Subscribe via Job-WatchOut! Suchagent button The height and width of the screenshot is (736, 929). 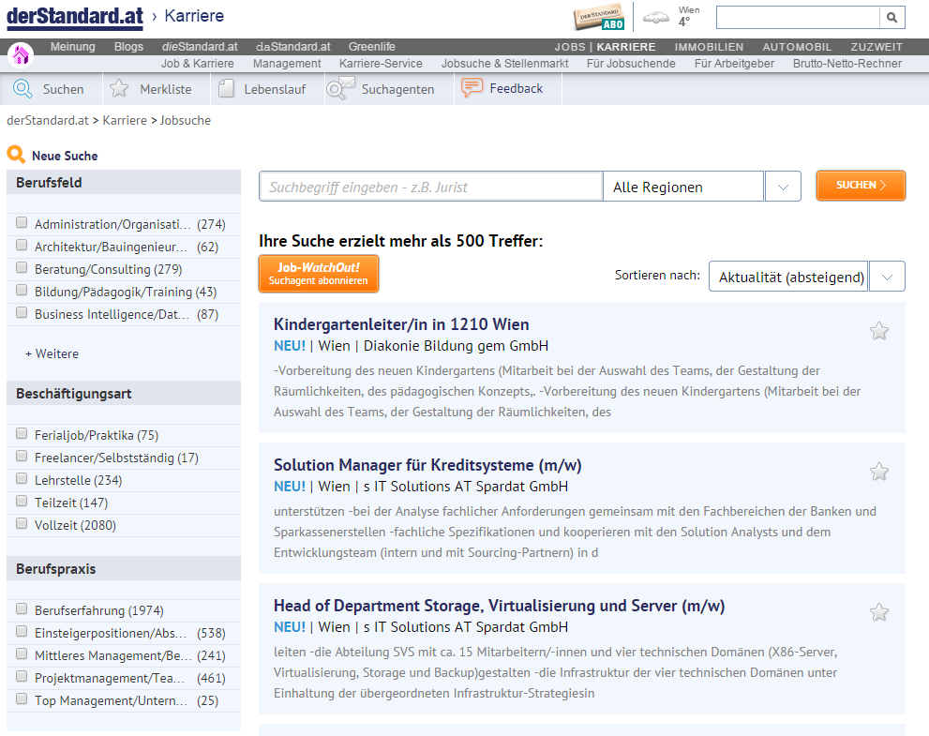(319, 274)
